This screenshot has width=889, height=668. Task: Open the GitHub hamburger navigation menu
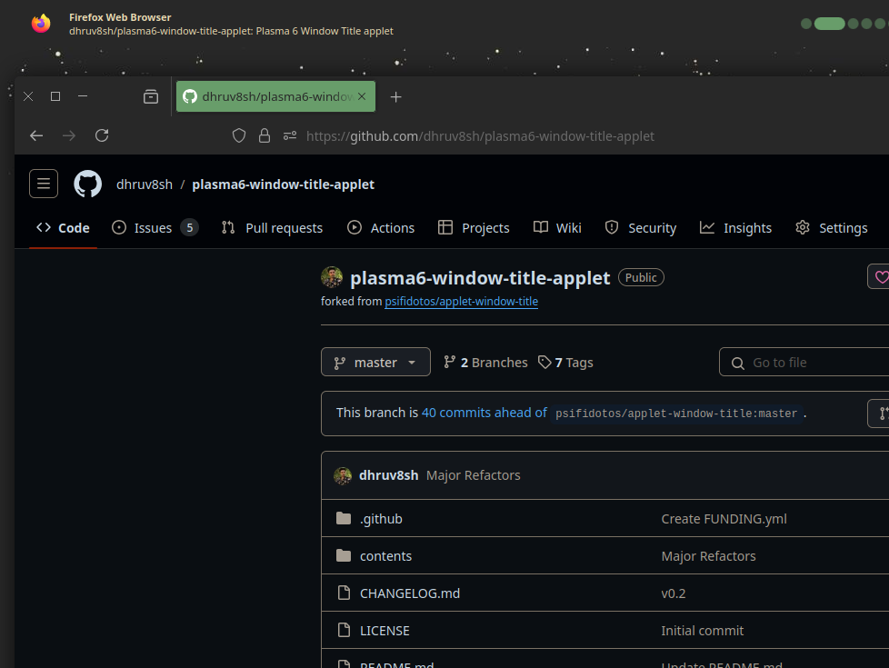(x=44, y=184)
